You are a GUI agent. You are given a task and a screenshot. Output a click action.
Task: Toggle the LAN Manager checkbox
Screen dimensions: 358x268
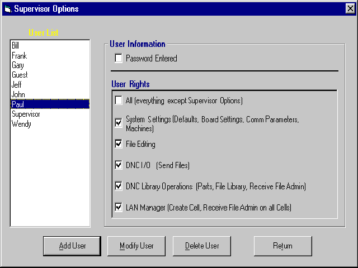click(x=119, y=207)
